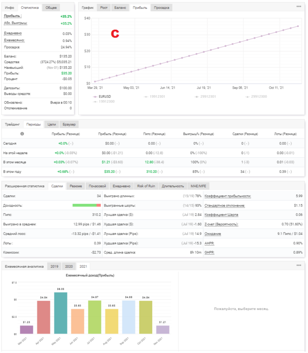
Task: Click the Доходность win/loss bar
Action: coord(87,205)
